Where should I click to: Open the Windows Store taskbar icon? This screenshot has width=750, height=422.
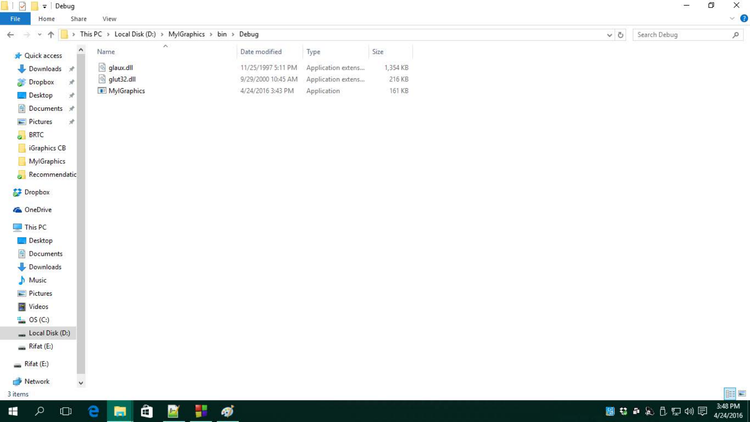pos(147,411)
